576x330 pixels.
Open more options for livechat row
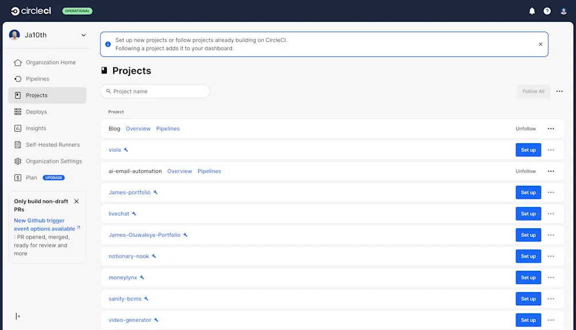click(551, 214)
